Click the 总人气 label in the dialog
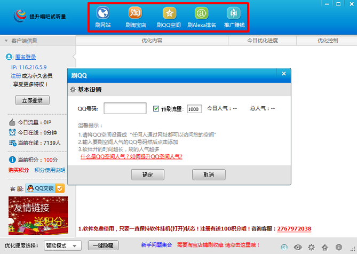The image size is (357, 254). 263,108
